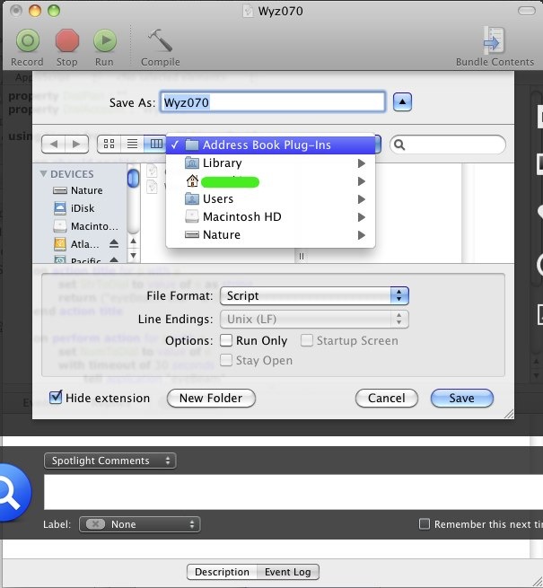Enable the Run Only option

click(226, 340)
